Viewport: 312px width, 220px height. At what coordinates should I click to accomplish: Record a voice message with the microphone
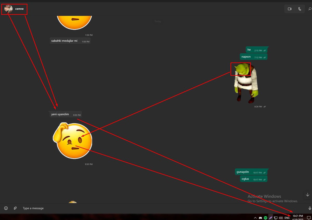(310, 208)
